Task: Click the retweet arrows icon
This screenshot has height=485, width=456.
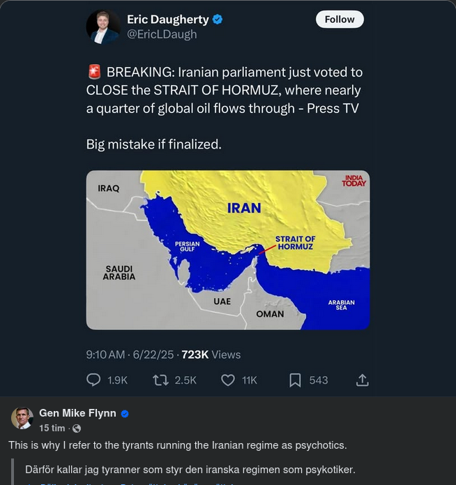Action: point(160,380)
